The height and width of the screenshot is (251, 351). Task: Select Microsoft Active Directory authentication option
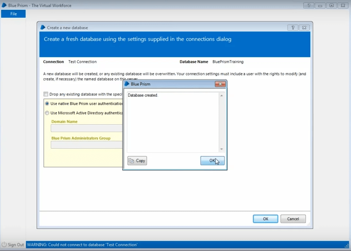coord(47,113)
